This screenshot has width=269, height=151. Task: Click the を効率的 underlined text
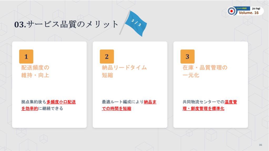click(29, 108)
